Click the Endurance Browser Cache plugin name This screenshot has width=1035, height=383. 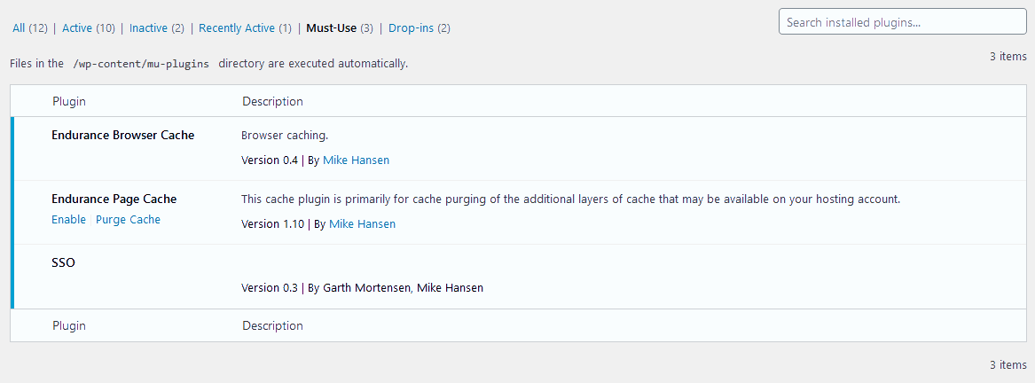(x=122, y=136)
